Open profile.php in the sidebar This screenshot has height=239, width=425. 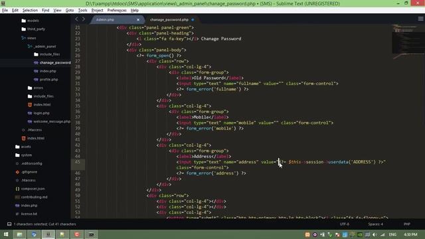[x=48, y=80]
